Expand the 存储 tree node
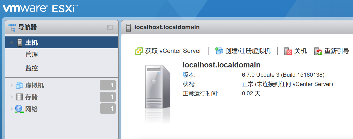353x139 pixels. (x=12, y=97)
